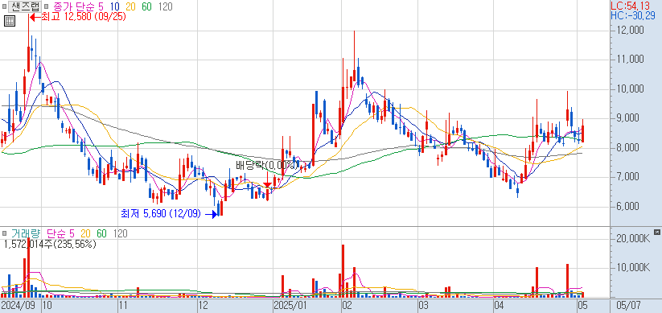Viewport: 662px width, 313px height.
Task: Click the 최저 5,690 (12/09) low marker
Action: tap(161, 213)
